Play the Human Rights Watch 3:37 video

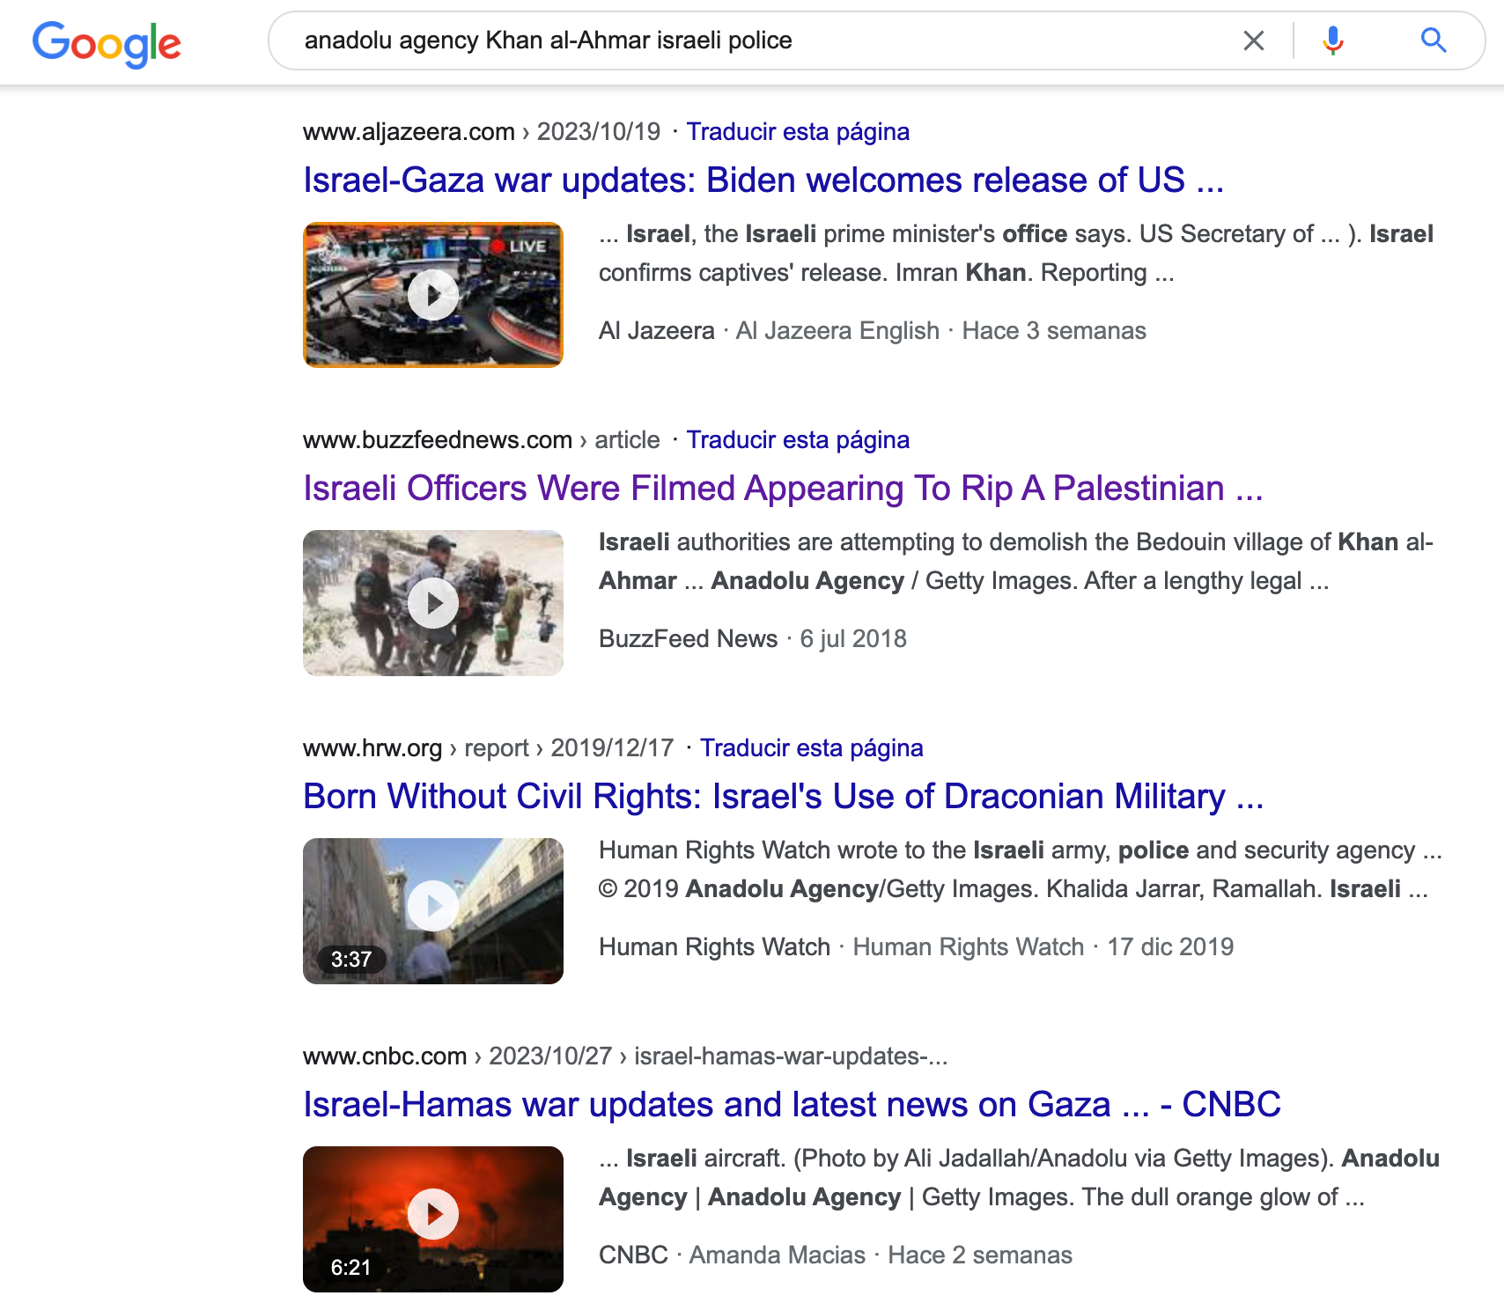(x=432, y=907)
